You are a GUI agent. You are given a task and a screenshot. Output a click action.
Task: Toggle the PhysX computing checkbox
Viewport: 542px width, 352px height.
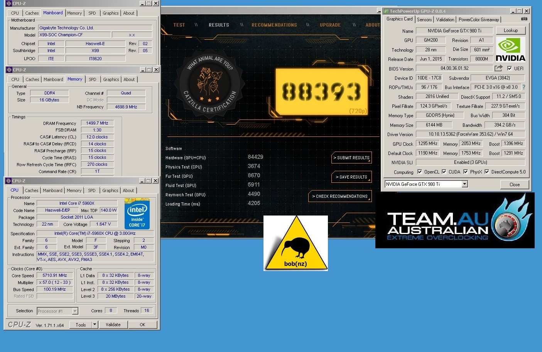tap(466, 172)
